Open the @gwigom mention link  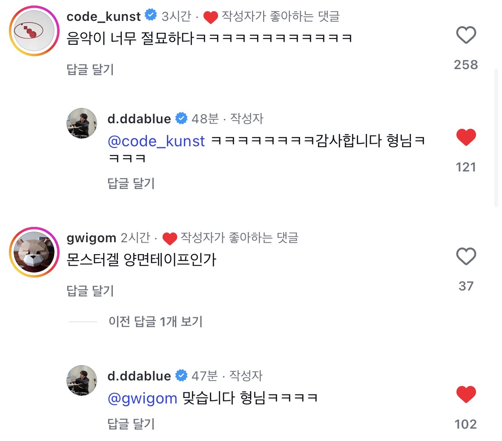pyautogui.click(x=143, y=398)
